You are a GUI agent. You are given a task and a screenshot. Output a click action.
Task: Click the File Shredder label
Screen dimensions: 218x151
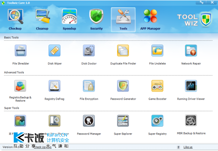pos(21,63)
